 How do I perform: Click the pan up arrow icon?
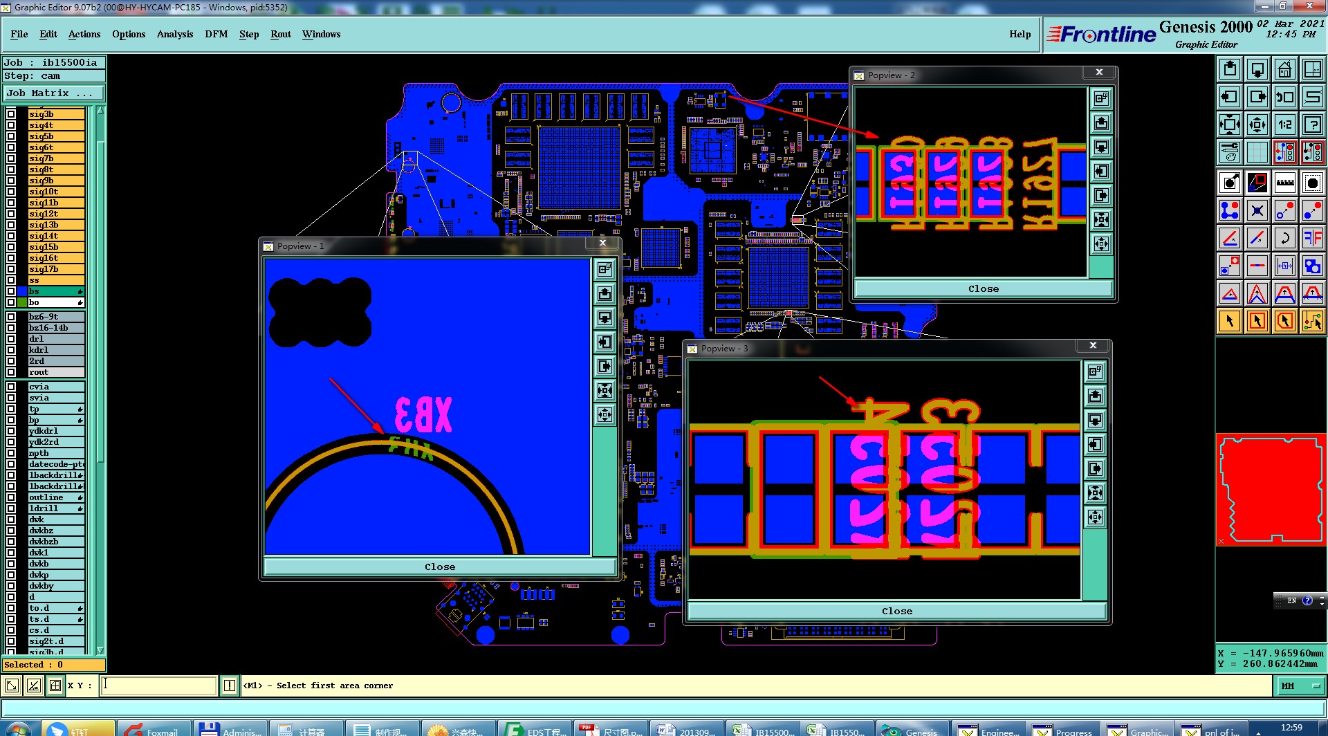pos(1229,69)
